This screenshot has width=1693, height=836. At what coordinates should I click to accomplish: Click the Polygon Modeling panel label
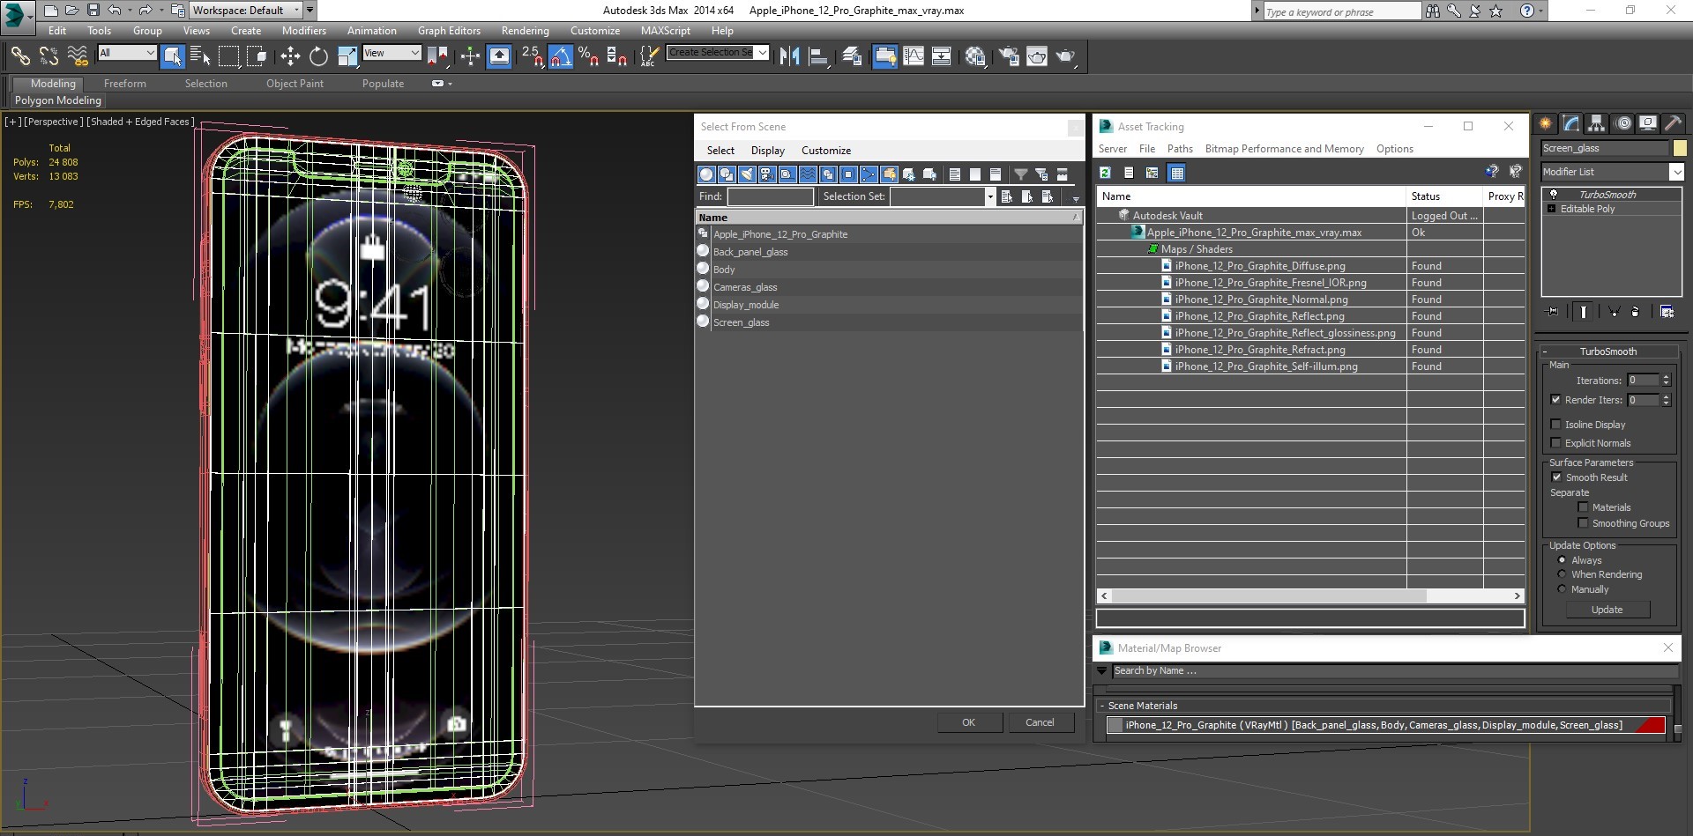point(58,100)
